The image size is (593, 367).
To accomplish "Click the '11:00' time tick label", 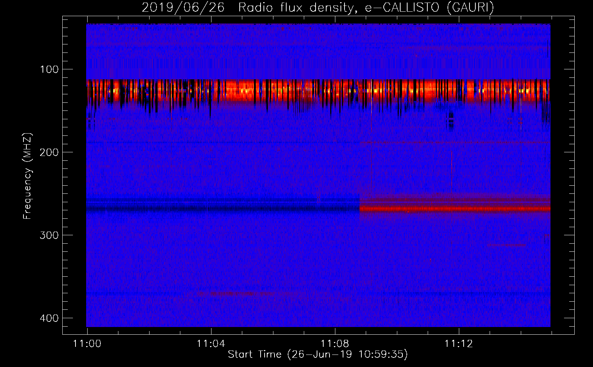I will [87, 344].
